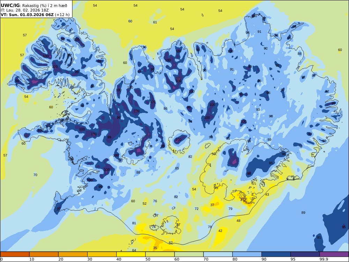Click the humidity value "48" on the map
349x262 pixels.
[238, 220]
